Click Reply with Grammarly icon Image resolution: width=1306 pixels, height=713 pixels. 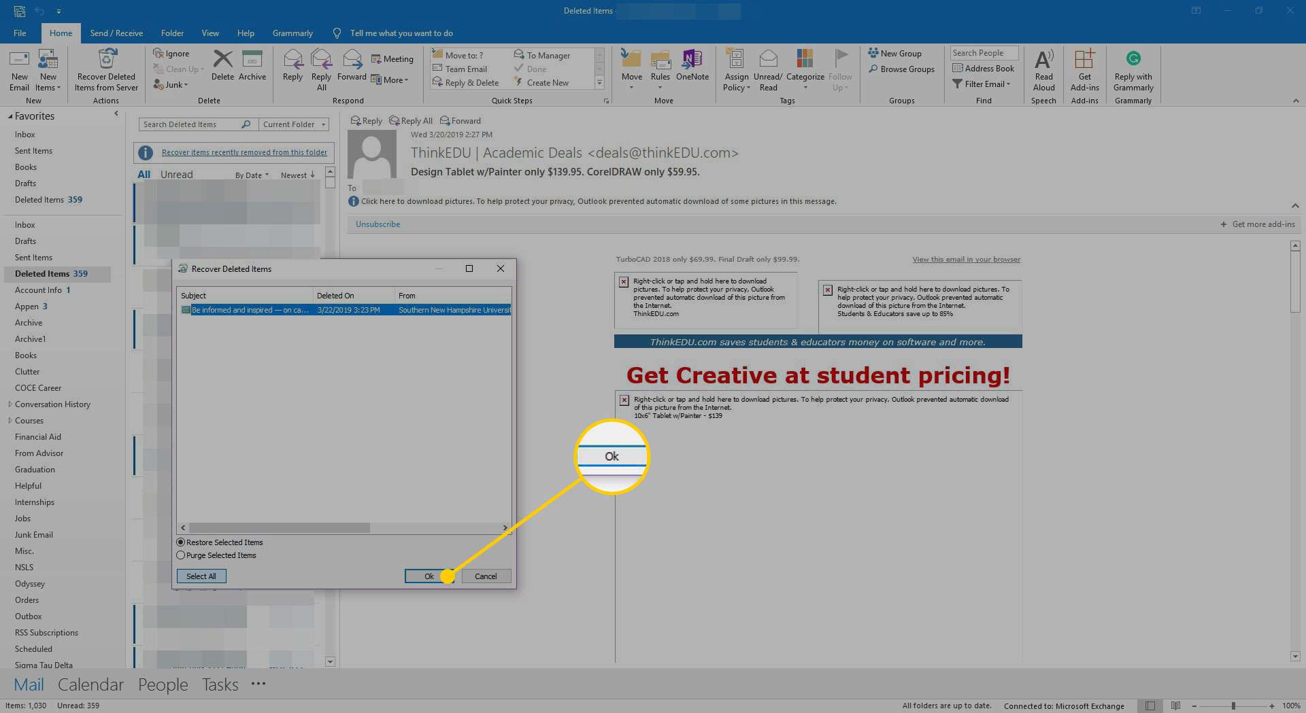tap(1133, 58)
